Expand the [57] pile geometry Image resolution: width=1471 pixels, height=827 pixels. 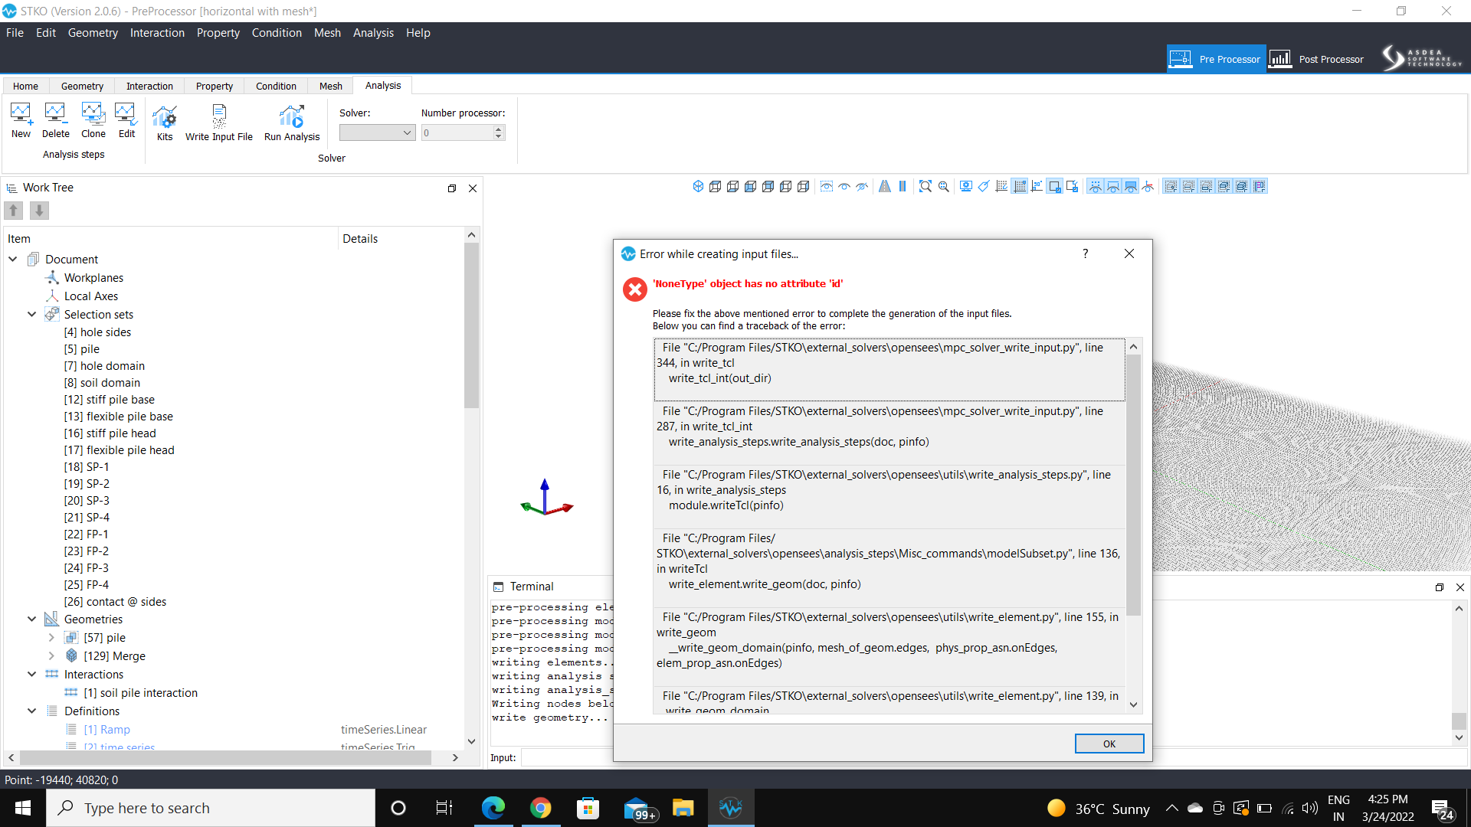click(x=51, y=637)
